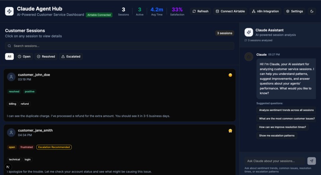The height and width of the screenshot is (175, 321).
Task: Select the All filter tab
Action: (10, 57)
